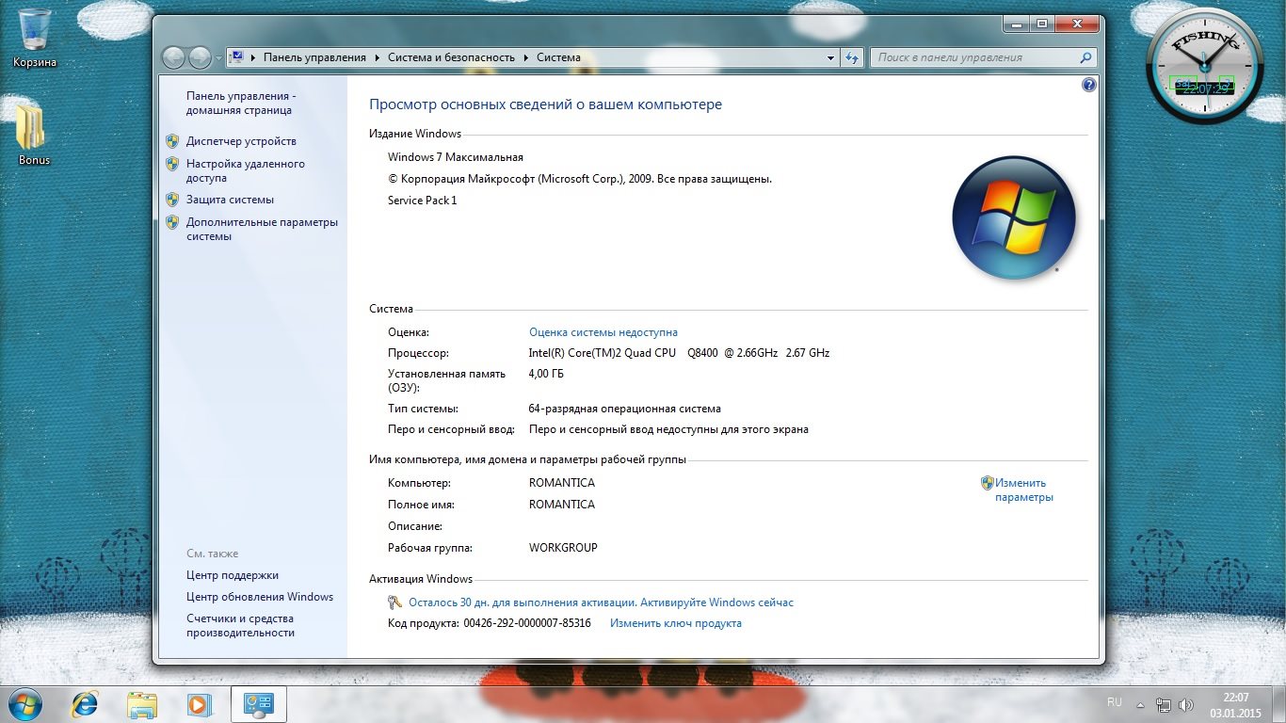1286x723 pixels.
Task: Open Панель управления - домашняя страница
Action: point(241,103)
